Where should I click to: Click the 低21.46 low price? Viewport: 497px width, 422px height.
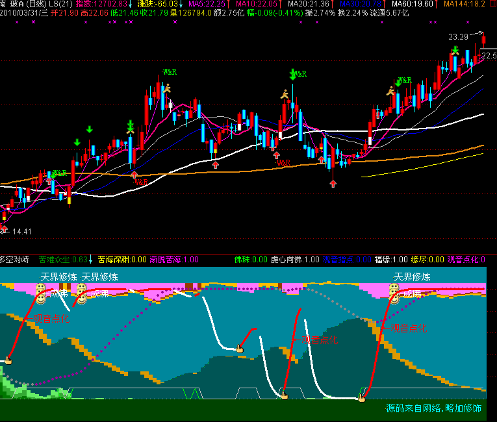pyautogui.click(x=124, y=13)
